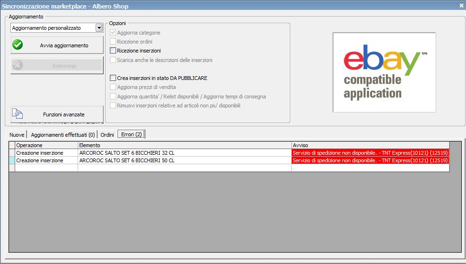Click the Elemento column header

pos(185,145)
